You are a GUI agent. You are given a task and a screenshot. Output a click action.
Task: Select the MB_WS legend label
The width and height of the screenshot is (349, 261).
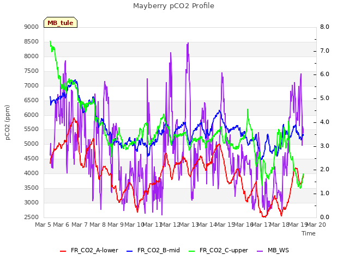278,250
